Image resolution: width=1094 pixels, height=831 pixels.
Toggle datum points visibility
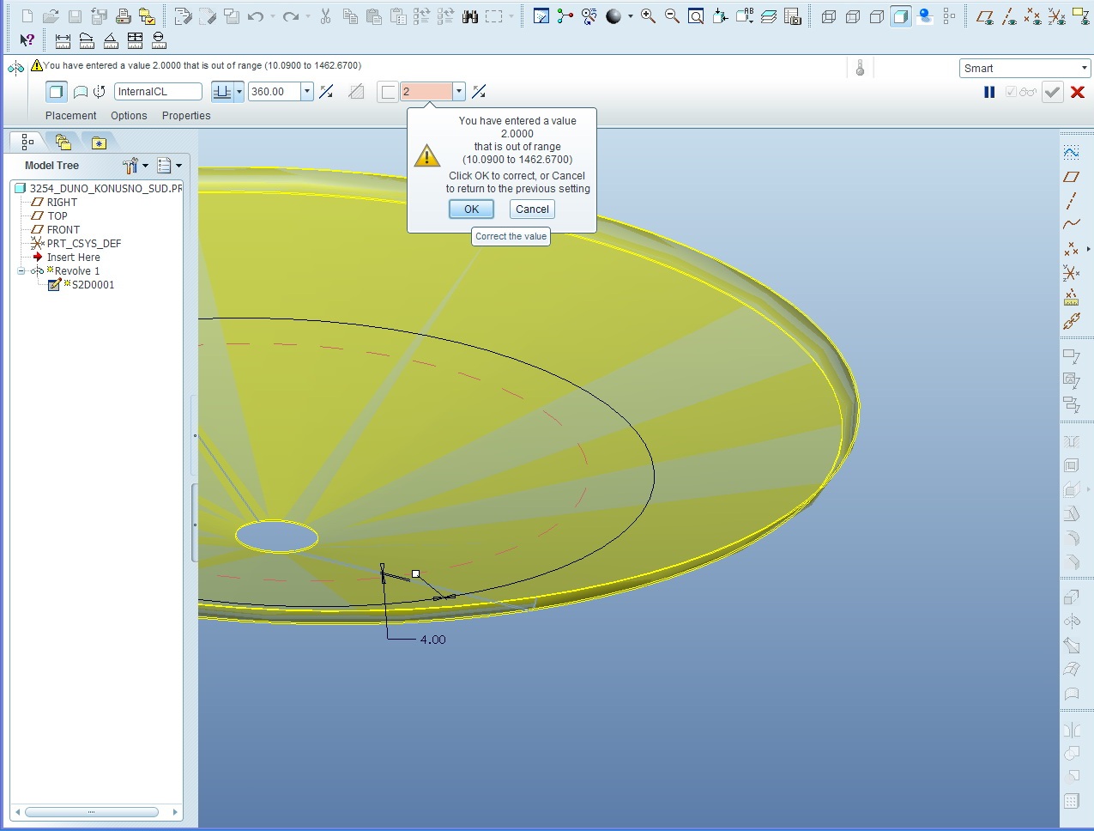point(1033,16)
